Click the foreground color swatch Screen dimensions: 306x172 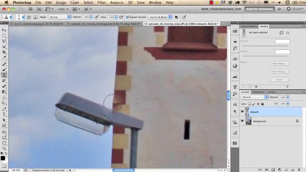[3, 158]
